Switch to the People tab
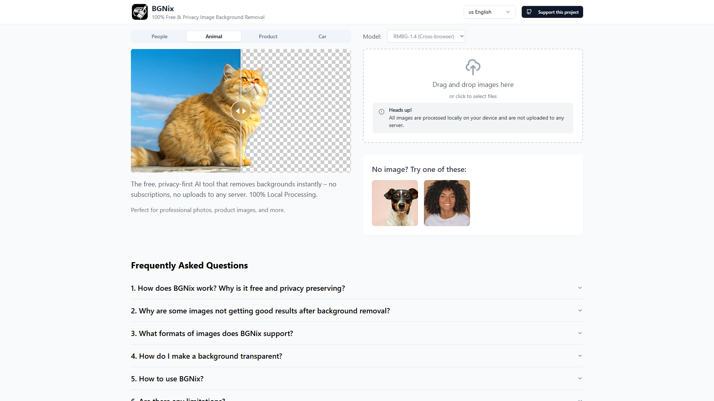714x401 pixels. [160, 36]
